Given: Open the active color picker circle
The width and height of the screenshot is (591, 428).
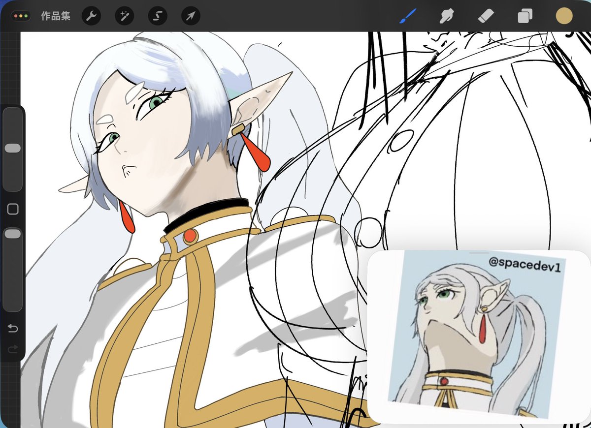Looking at the screenshot, I should coord(564,16).
